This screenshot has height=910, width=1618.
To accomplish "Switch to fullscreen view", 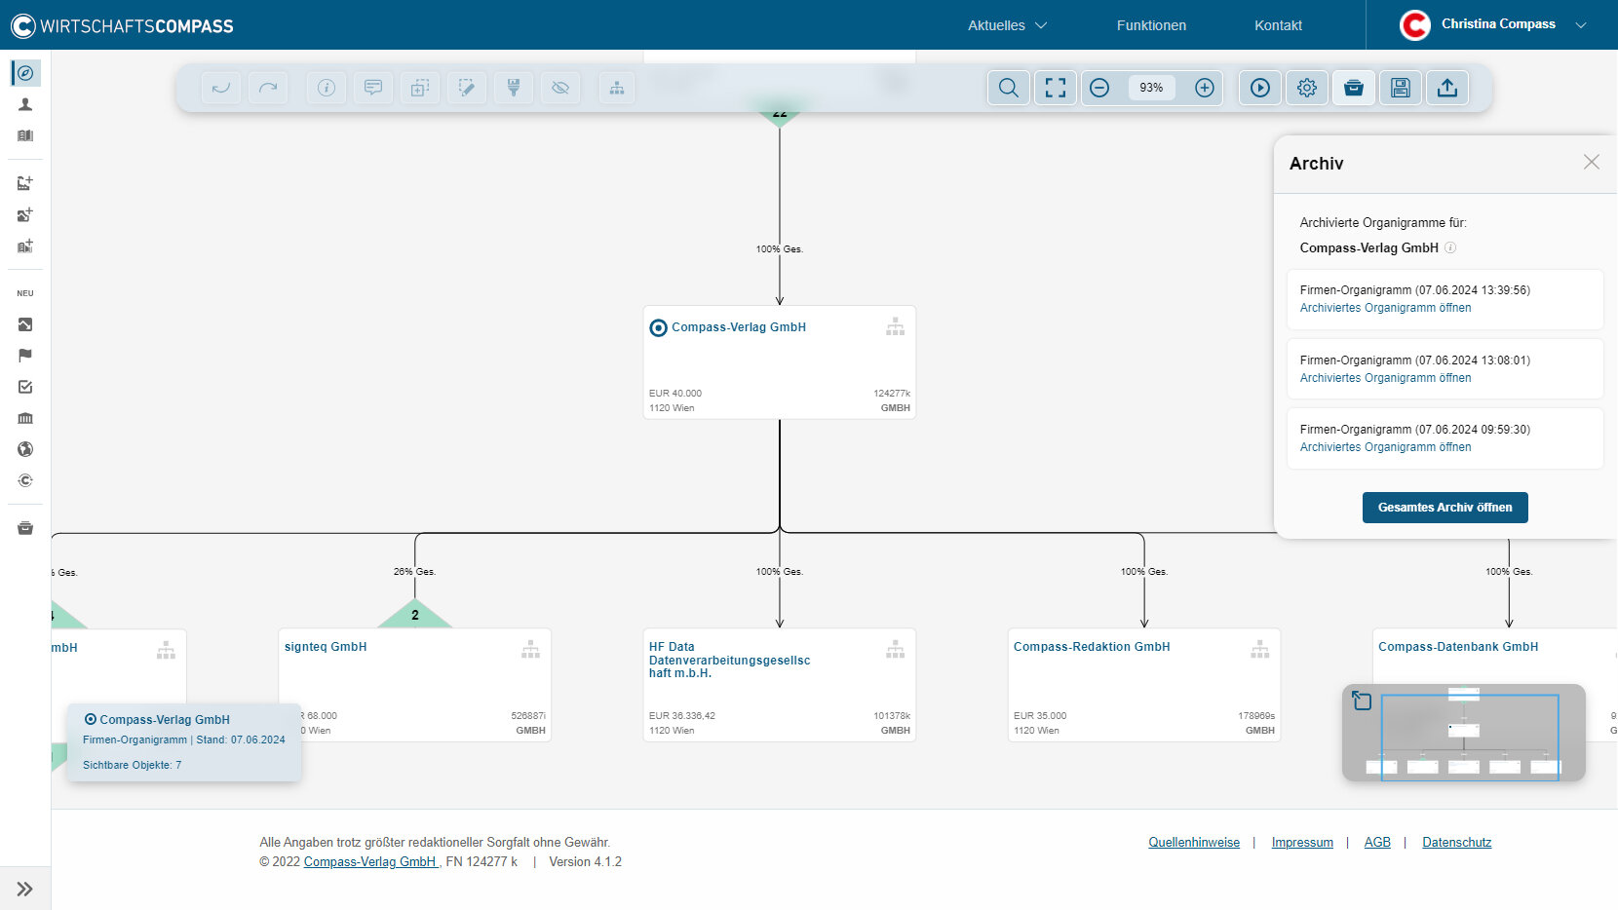I will click(1056, 88).
